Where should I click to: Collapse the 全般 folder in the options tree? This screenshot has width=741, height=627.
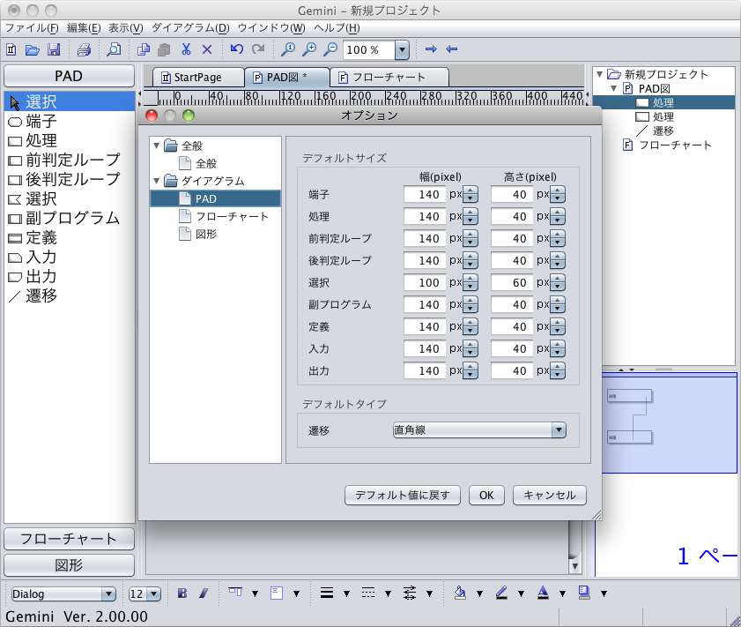[157, 146]
